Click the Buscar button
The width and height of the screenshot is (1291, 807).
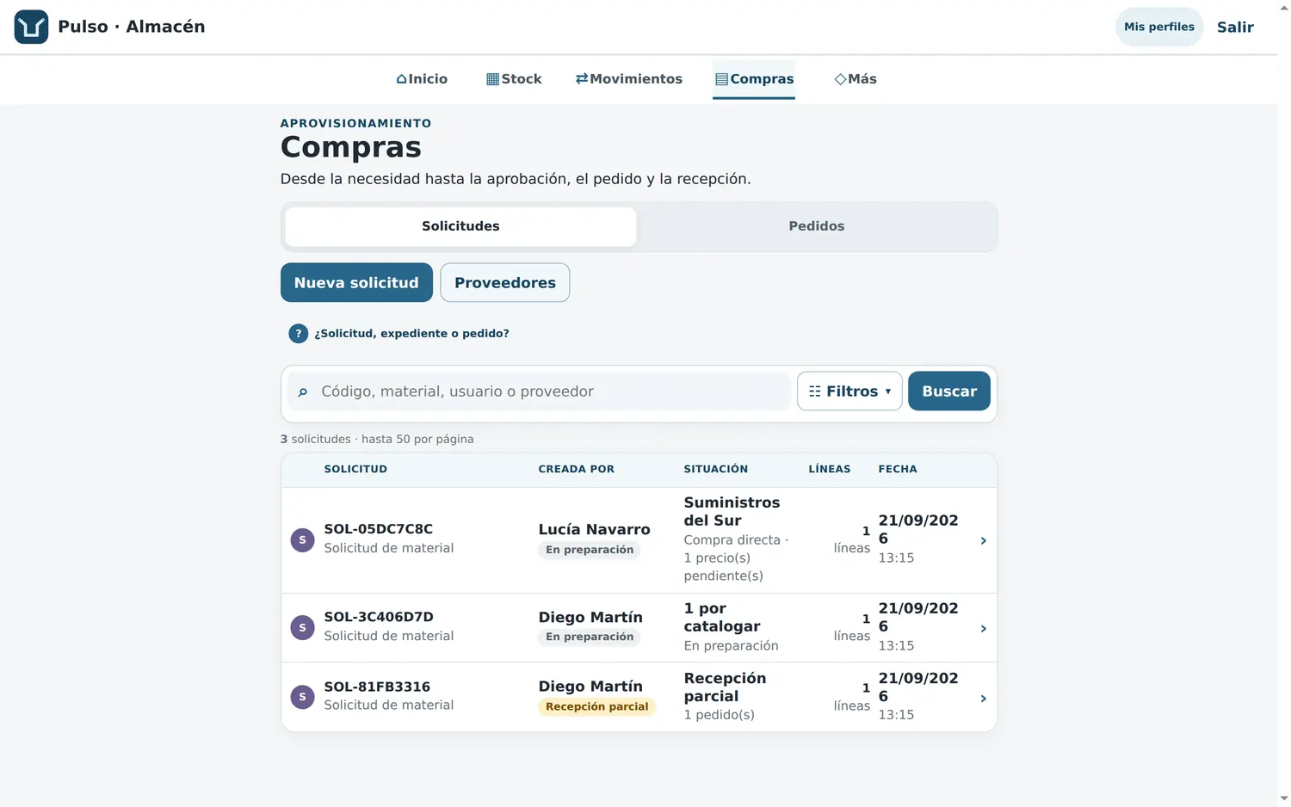click(949, 391)
